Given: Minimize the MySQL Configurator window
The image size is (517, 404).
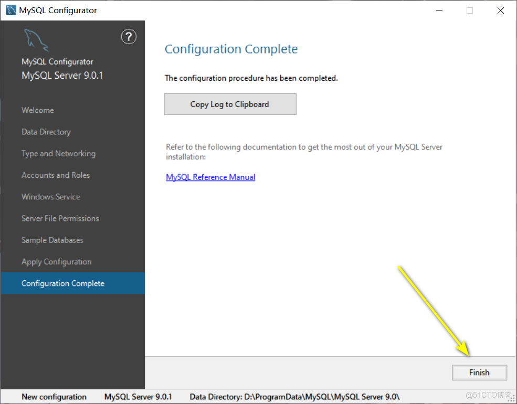Looking at the screenshot, I should [x=439, y=10].
